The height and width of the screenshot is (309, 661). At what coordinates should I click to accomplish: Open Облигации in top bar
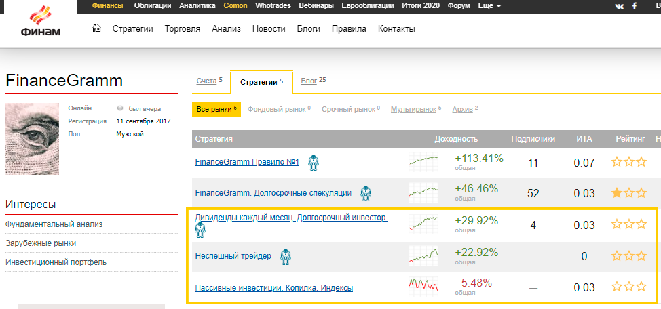tap(153, 6)
